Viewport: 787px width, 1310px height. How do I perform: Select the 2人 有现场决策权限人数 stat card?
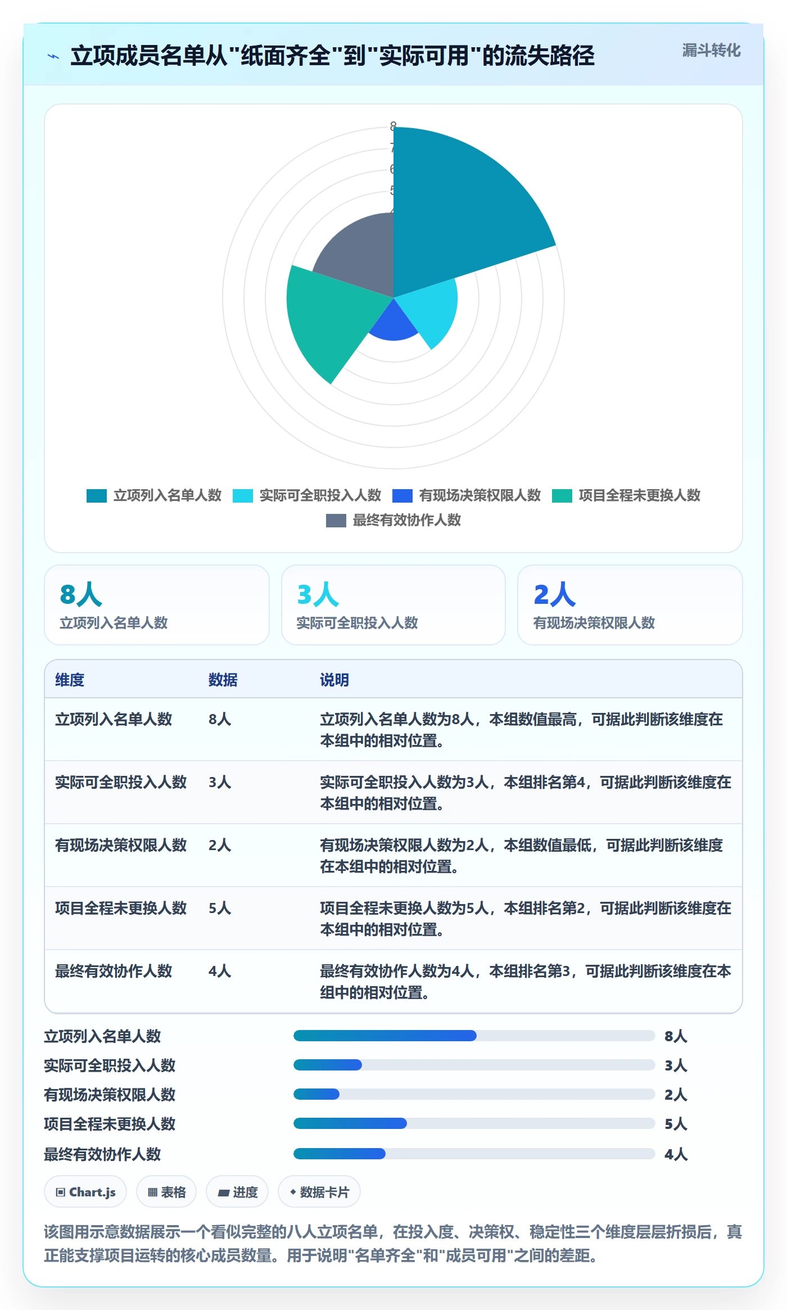point(630,605)
